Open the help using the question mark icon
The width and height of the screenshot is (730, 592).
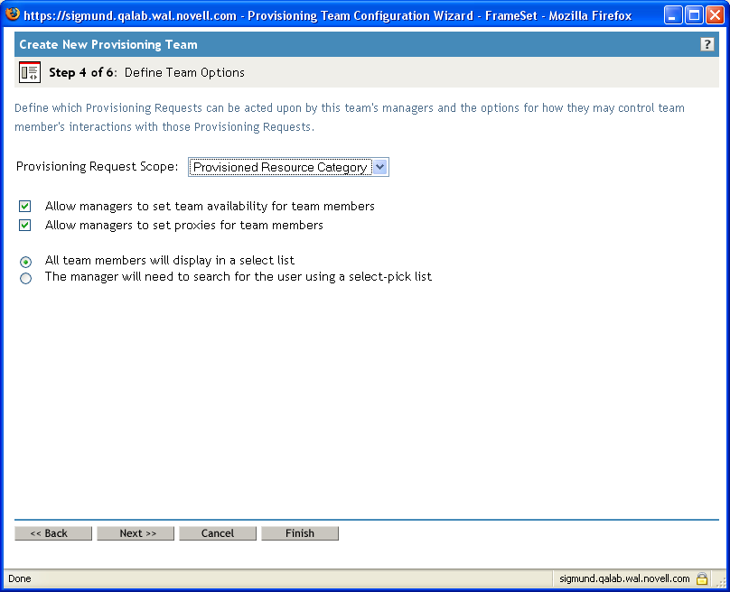tap(707, 43)
